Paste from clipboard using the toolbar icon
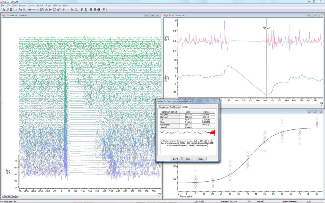This screenshot has width=325, height=203. coord(24,10)
